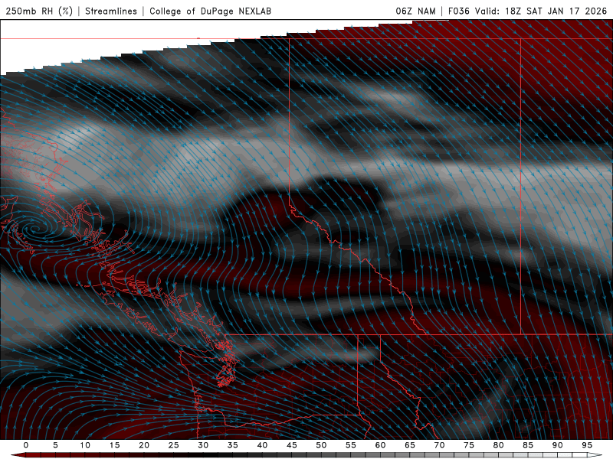This screenshot has height=459, width=613.
Task: Click the 85 label on the color scale
Action: [528, 445]
